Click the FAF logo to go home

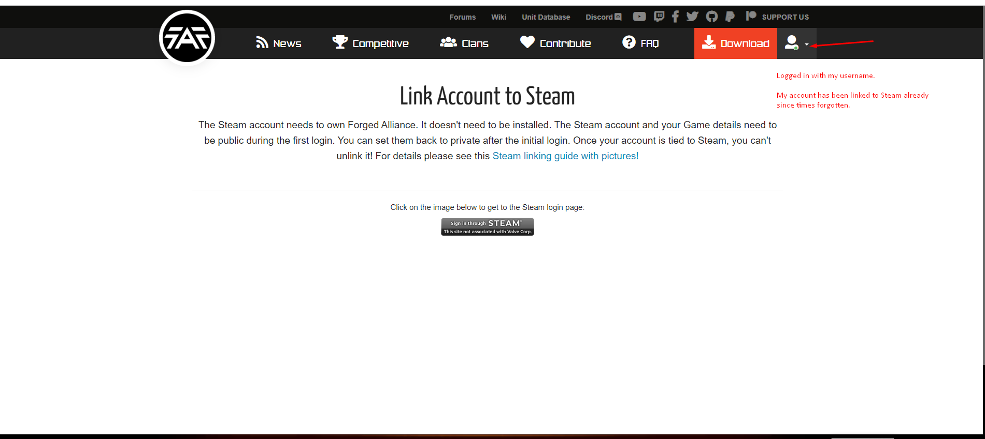pyautogui.click(x=187, y=38)
